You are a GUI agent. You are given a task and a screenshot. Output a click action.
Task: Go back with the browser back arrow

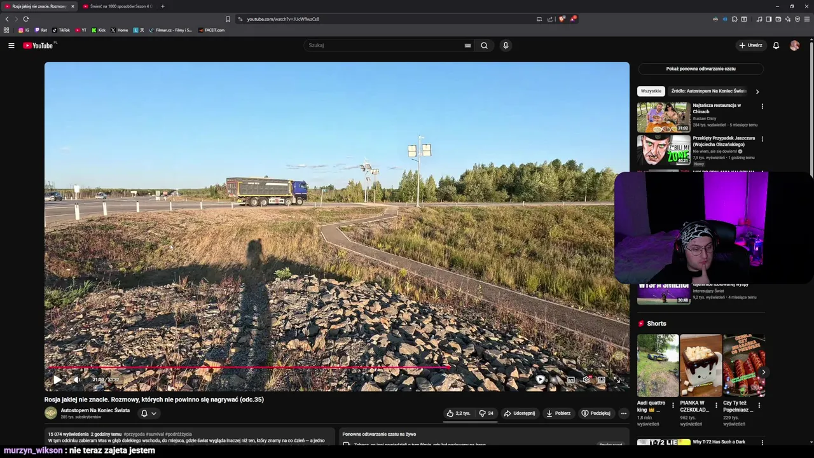click(7, 19)
